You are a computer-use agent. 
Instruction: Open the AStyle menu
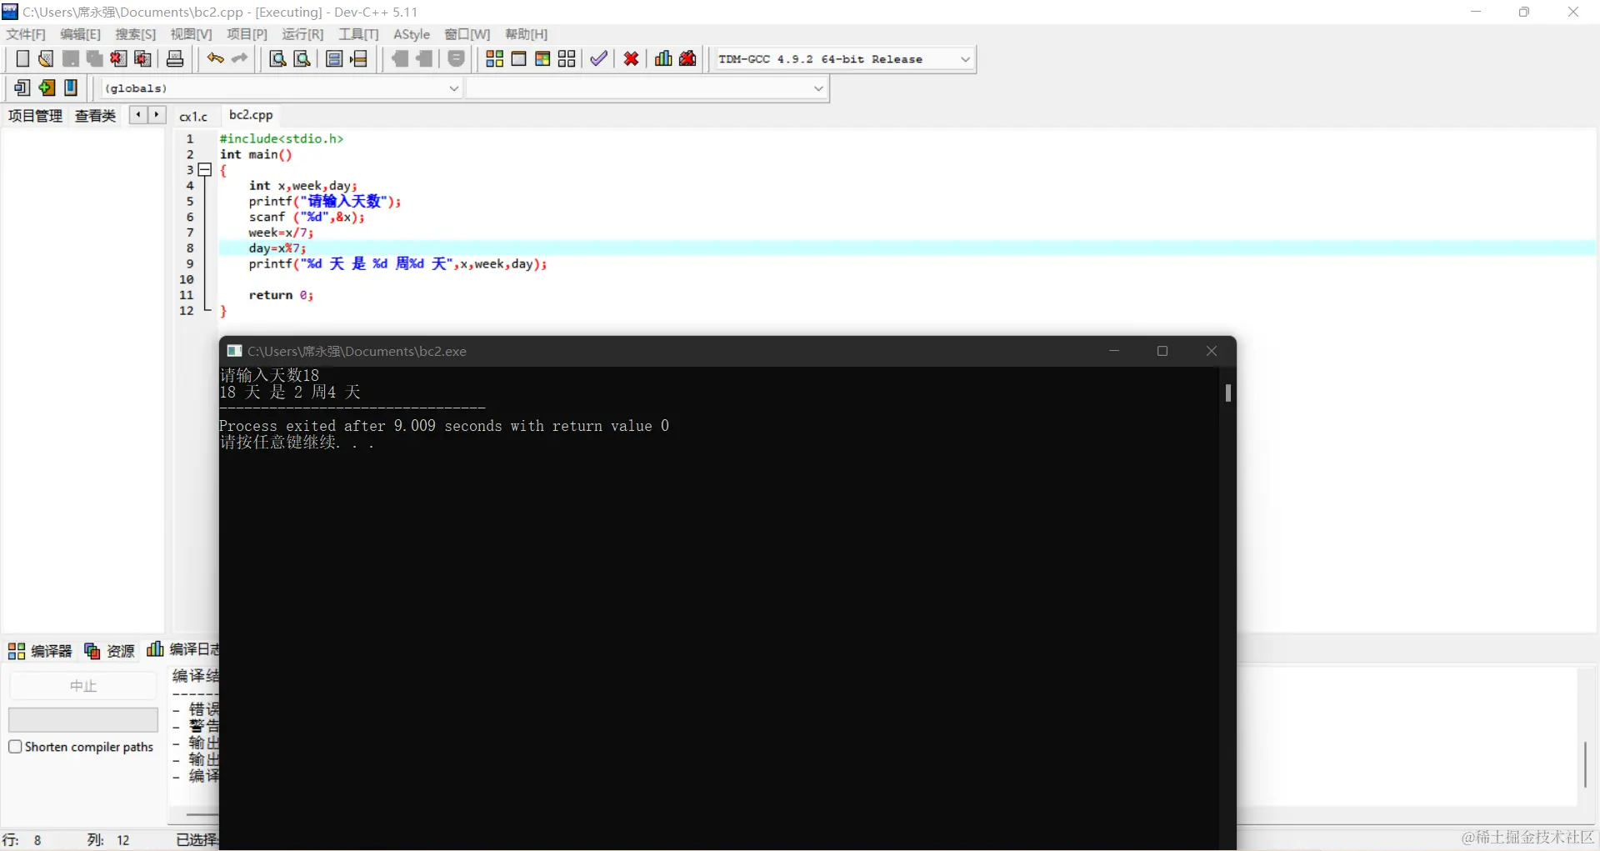pos(412,34)
